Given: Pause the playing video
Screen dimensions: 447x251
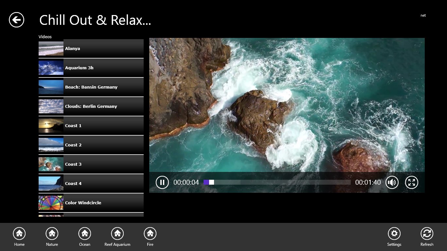Looking at the screenshot, I should coord(162,182).
